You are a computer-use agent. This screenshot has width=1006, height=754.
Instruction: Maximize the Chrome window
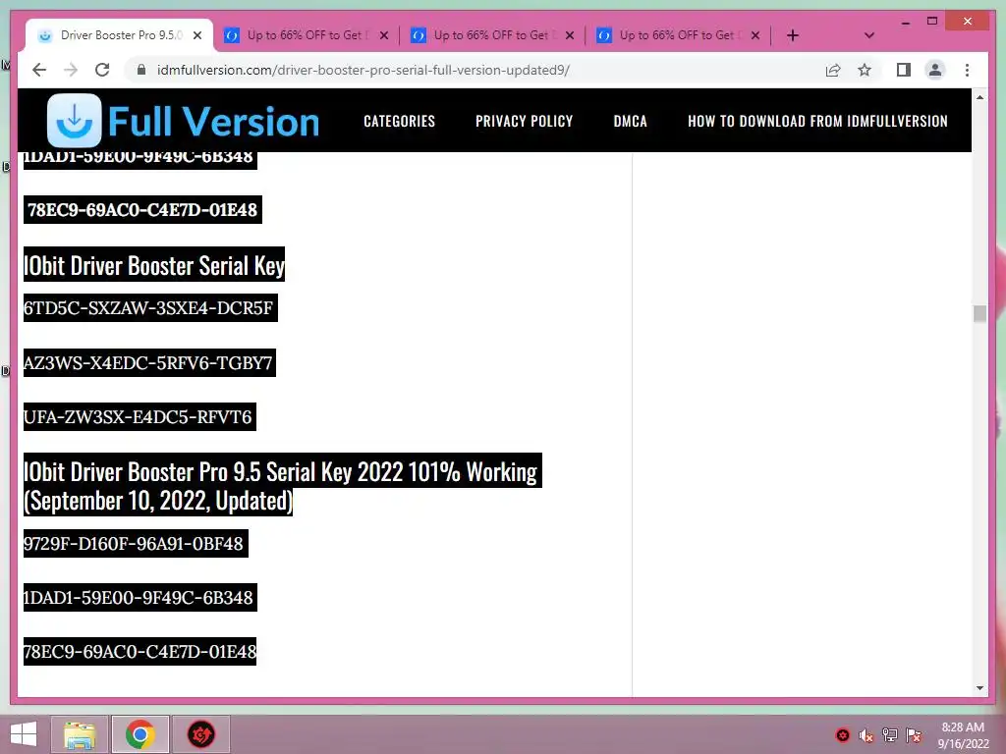(932, 22)
